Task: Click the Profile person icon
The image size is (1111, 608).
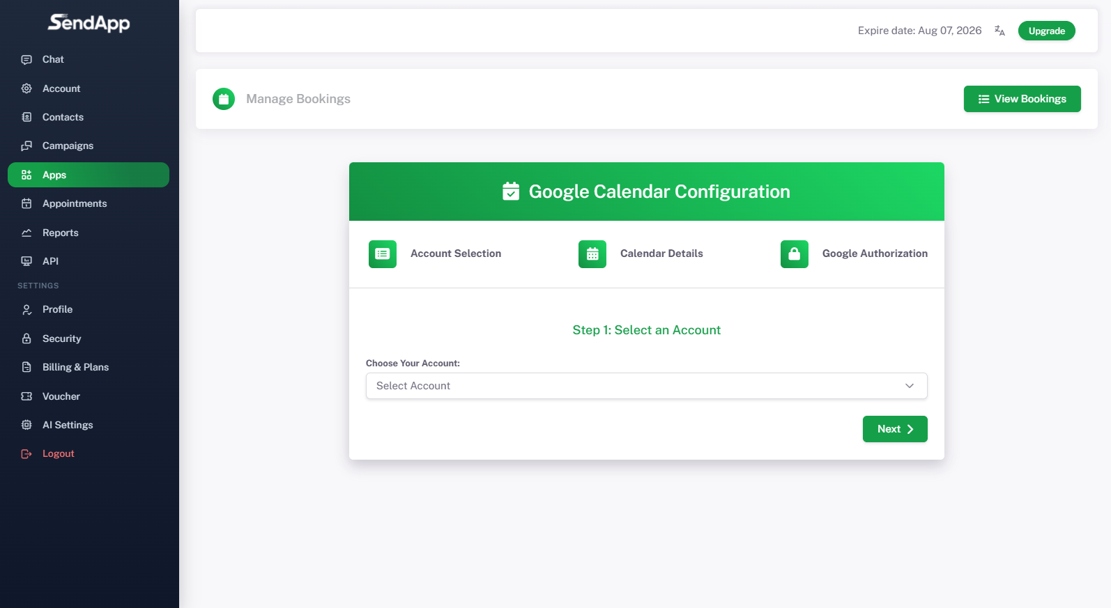Action: coord(26,309)
